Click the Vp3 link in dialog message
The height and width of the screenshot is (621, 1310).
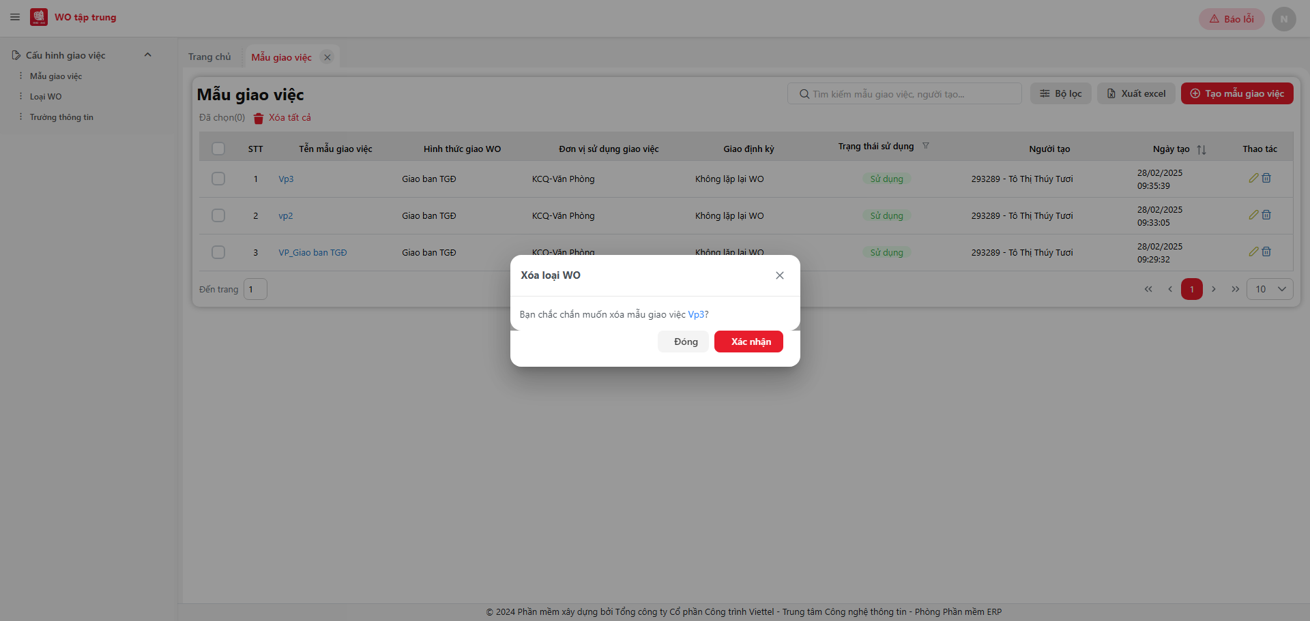[696, 314]
